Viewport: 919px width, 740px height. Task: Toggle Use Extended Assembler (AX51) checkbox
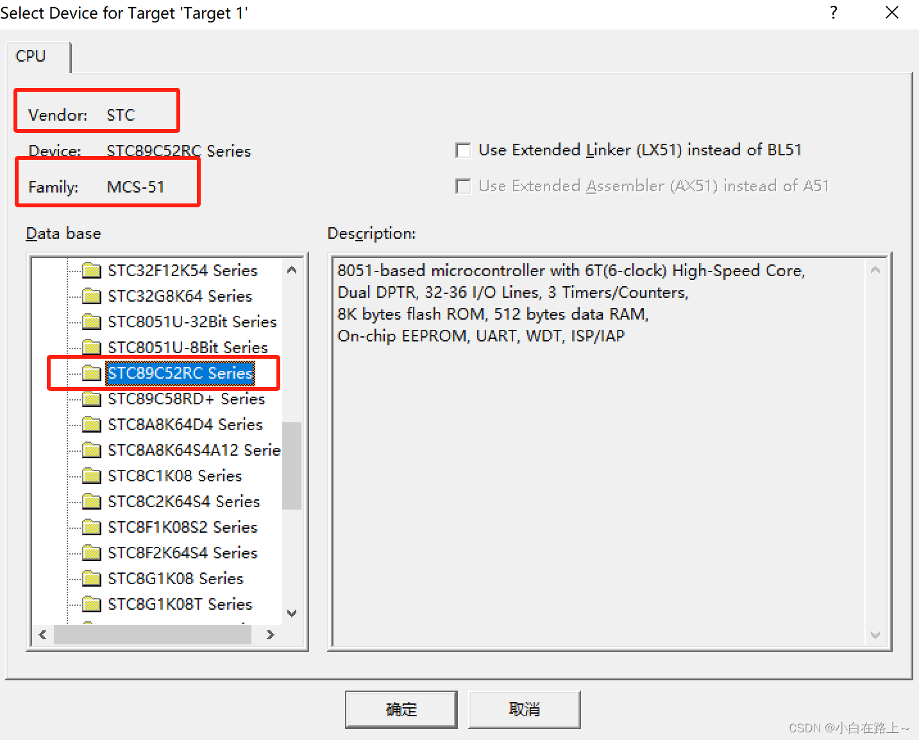coord(462,186)
